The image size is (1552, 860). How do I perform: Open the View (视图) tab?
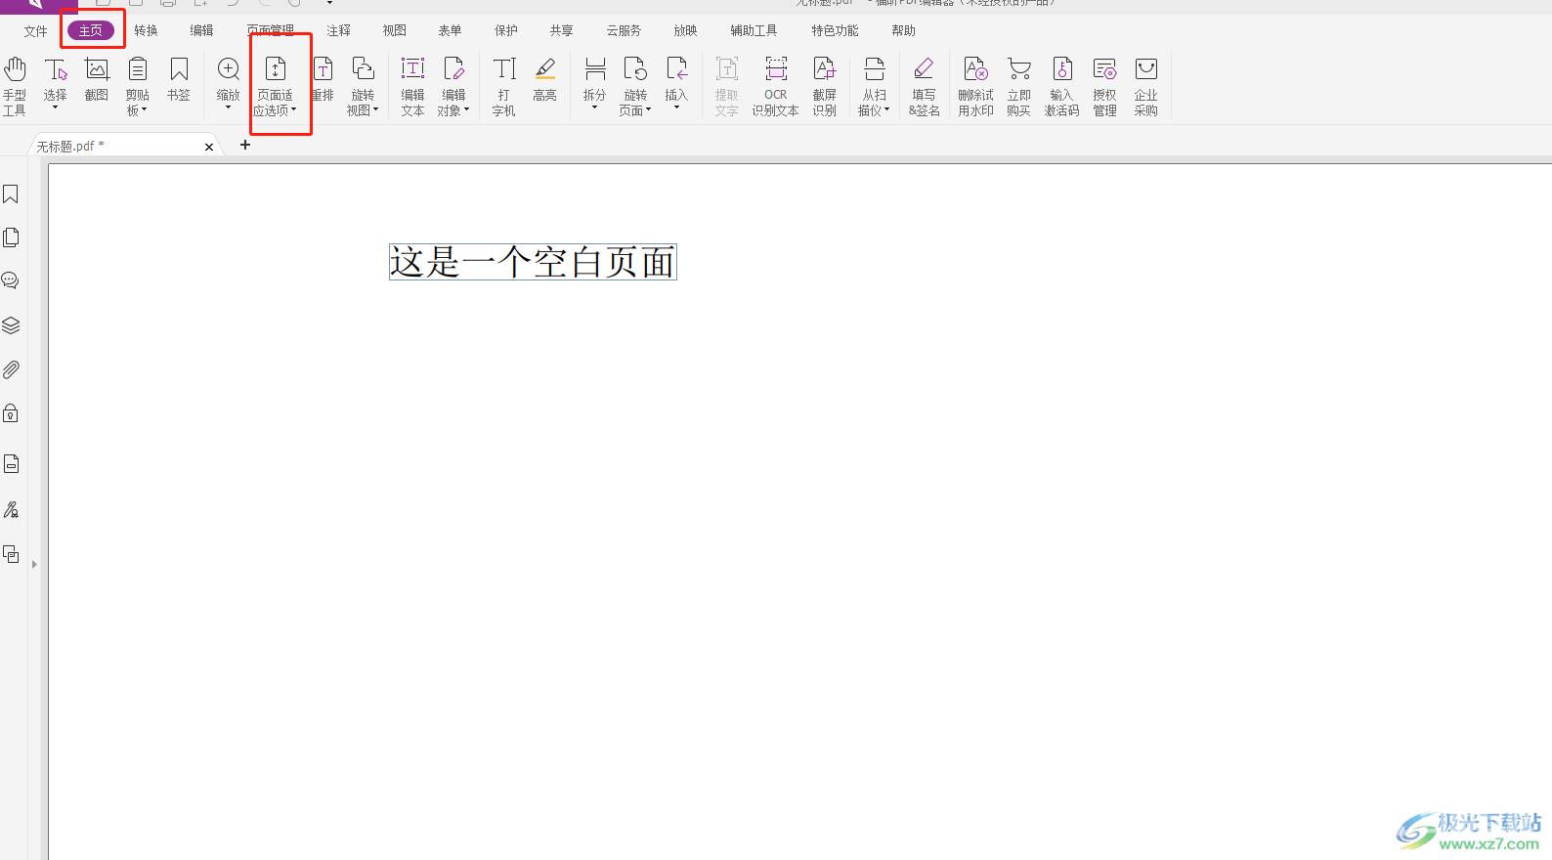[x=395, y=30]
